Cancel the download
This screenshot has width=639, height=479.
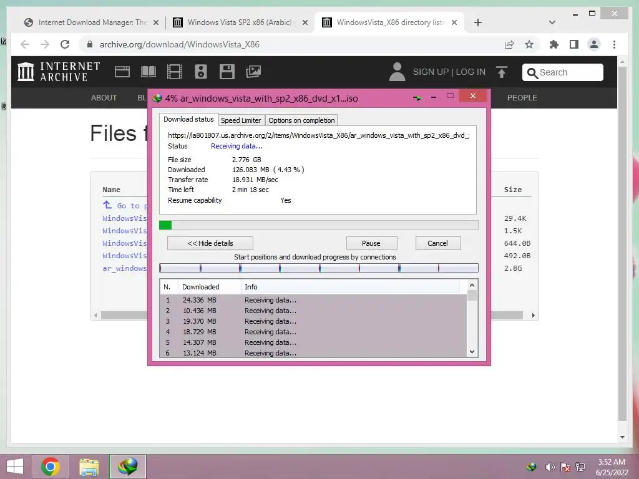[437, 243]
